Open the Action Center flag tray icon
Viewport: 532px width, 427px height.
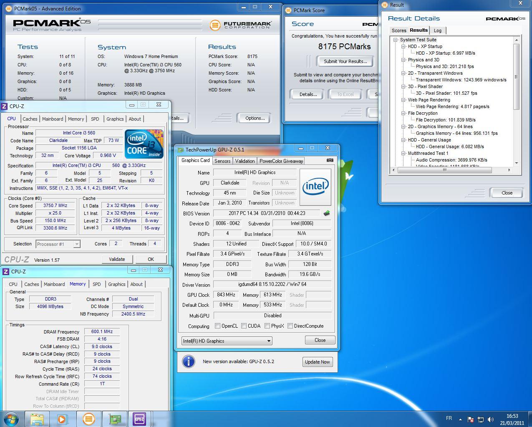pyautogui.click(x=471, y=419)
